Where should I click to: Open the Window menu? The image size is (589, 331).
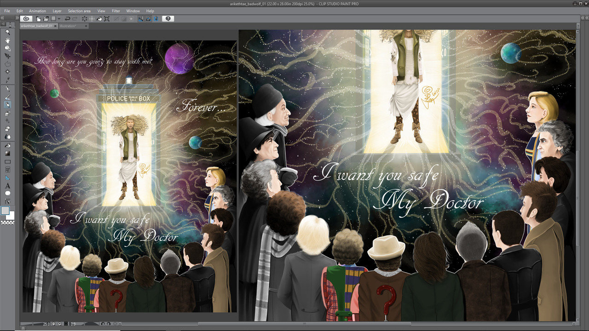133,11
